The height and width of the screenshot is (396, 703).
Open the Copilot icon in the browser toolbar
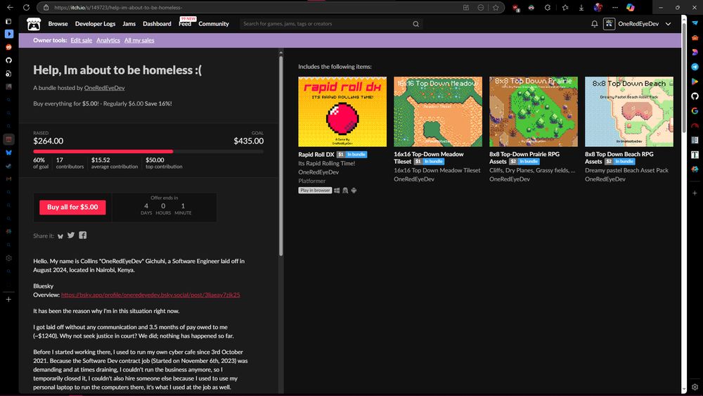[631, 8]
